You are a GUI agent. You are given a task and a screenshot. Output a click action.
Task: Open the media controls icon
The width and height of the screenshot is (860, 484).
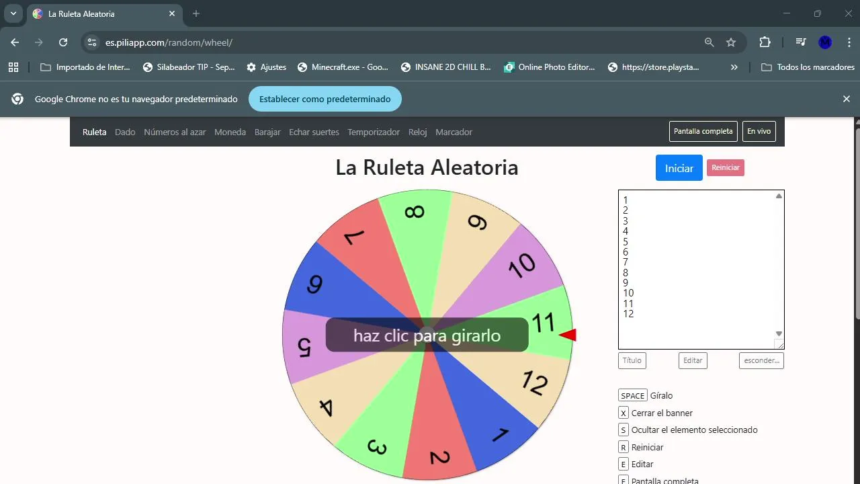(800, 42)
